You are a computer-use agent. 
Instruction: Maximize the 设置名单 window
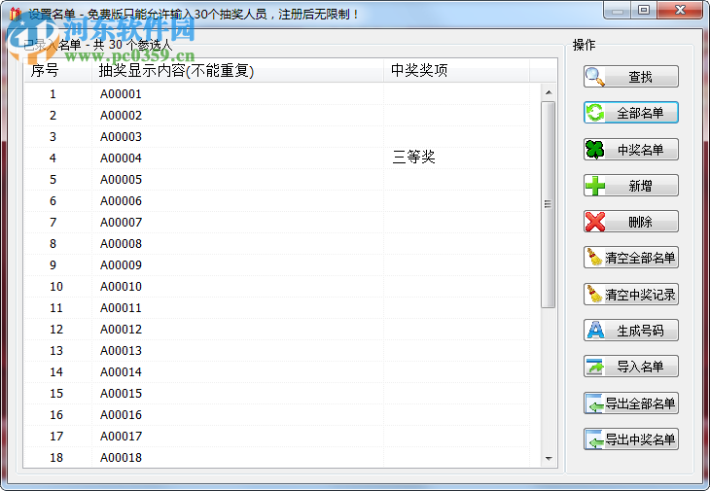click(x=644, y=10)
